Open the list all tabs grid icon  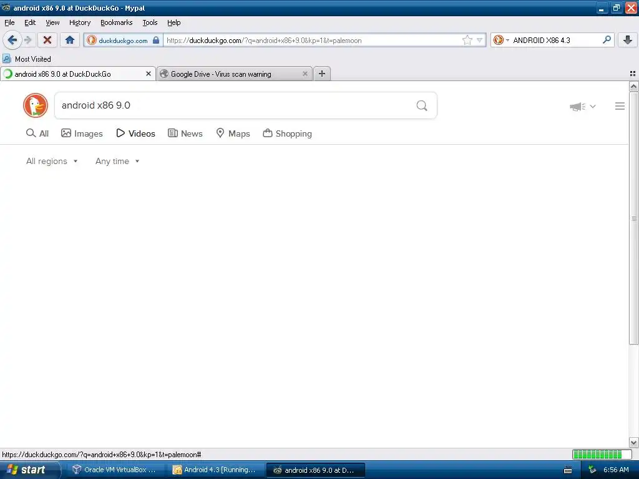633,74
